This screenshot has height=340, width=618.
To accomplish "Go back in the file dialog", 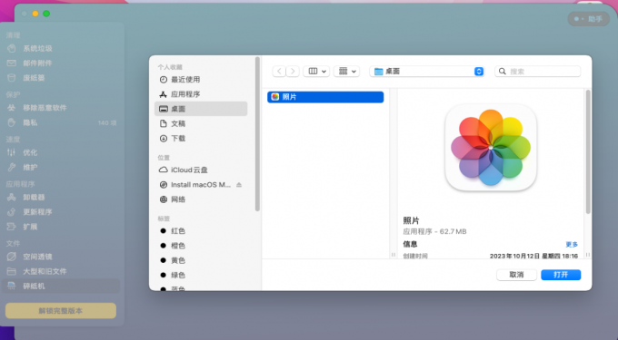I will (x=279, y=71).
